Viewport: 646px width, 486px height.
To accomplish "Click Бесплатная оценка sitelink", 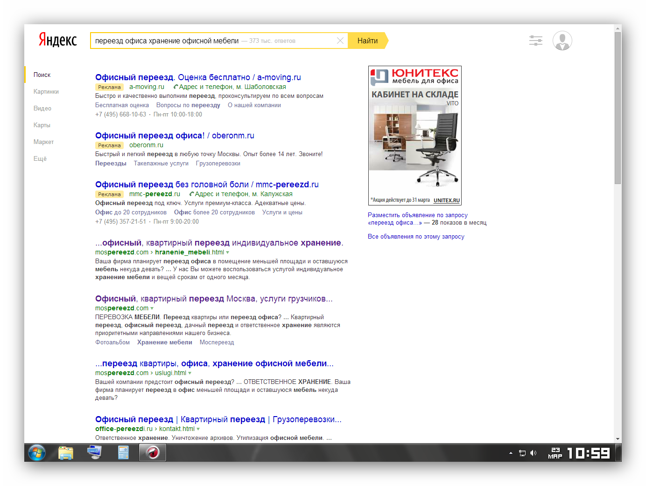I will 122,105.
